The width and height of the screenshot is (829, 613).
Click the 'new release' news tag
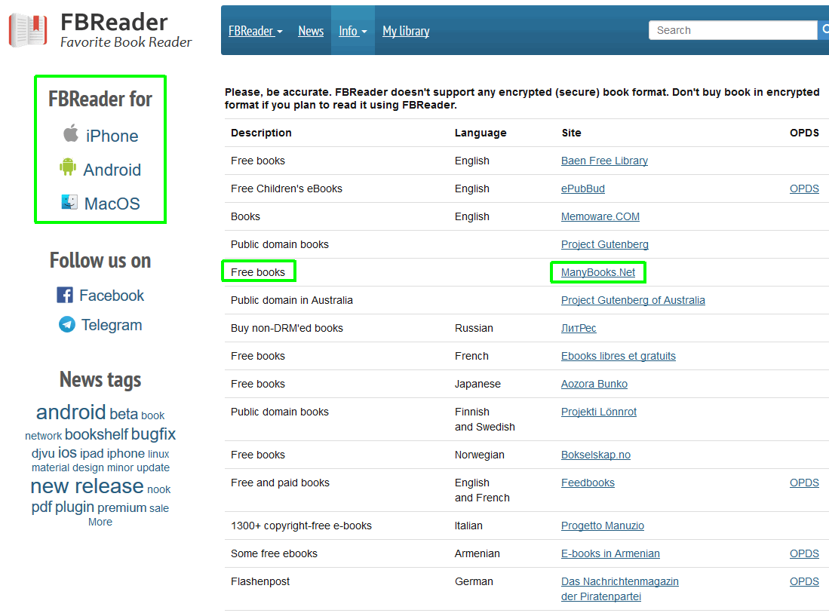point(87,486)
